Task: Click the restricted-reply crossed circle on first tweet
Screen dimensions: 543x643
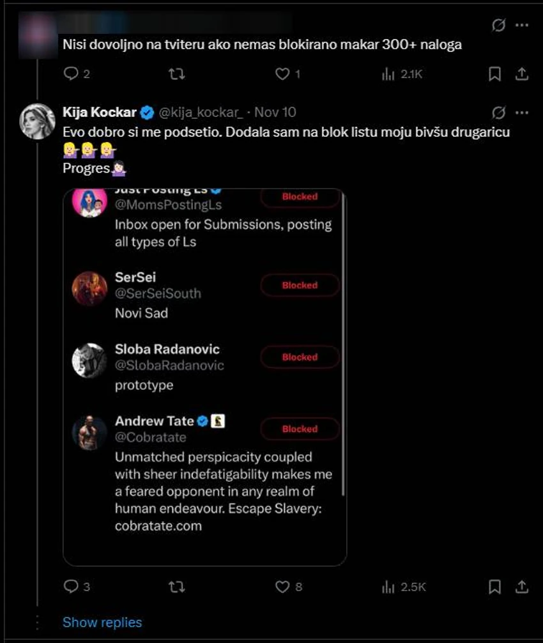Action: click(500, 25)
